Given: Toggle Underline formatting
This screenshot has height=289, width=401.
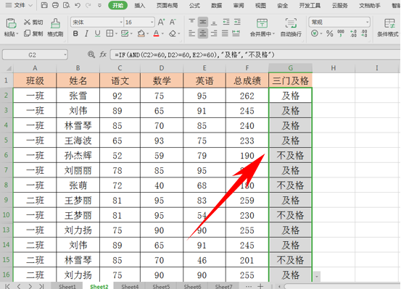Looking at the screenshot, I should pos(97,33).
